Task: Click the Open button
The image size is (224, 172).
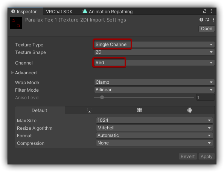Action: pos(207,29)
